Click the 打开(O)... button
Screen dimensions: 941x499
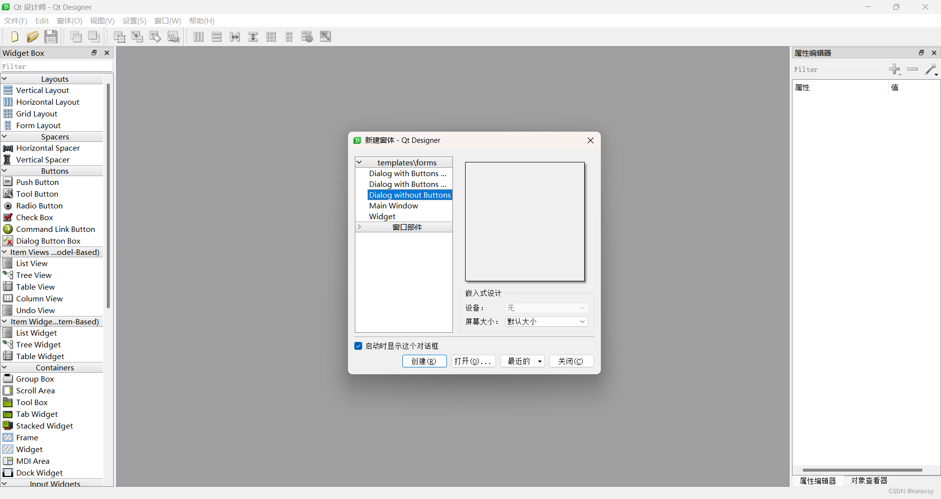[x=473, y=361]
